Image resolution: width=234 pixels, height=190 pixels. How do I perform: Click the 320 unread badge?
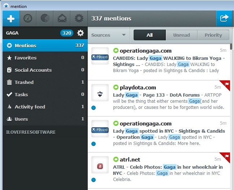pos(67,33)
